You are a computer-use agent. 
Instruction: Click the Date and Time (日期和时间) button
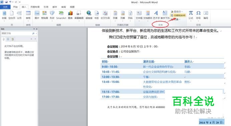coord(178,15)
